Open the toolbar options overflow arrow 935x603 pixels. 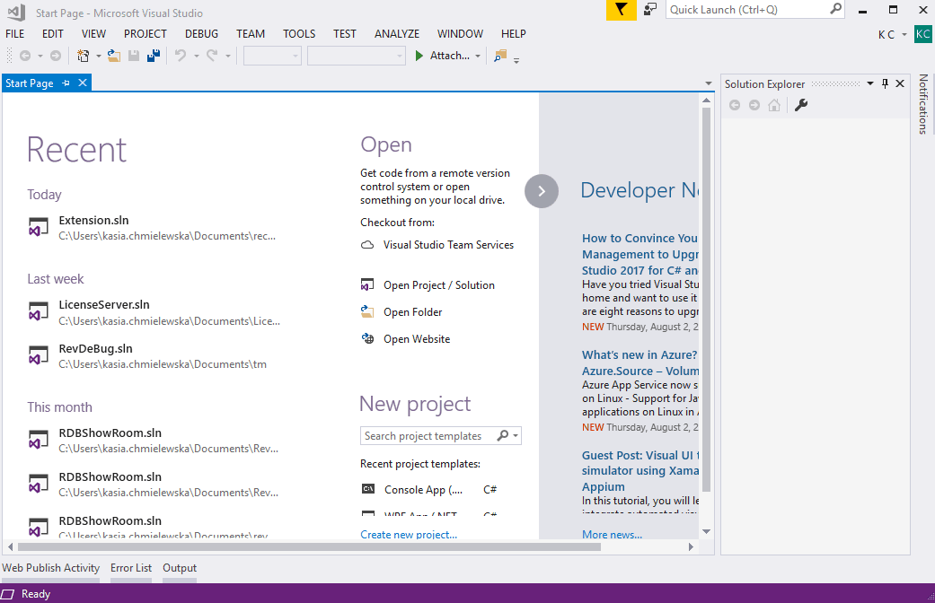point(516,59)
